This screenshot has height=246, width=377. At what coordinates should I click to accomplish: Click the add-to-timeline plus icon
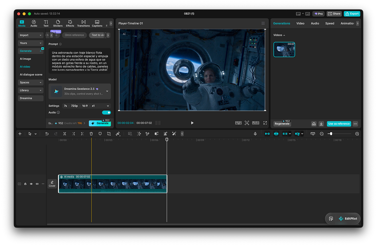coord(20,134)
